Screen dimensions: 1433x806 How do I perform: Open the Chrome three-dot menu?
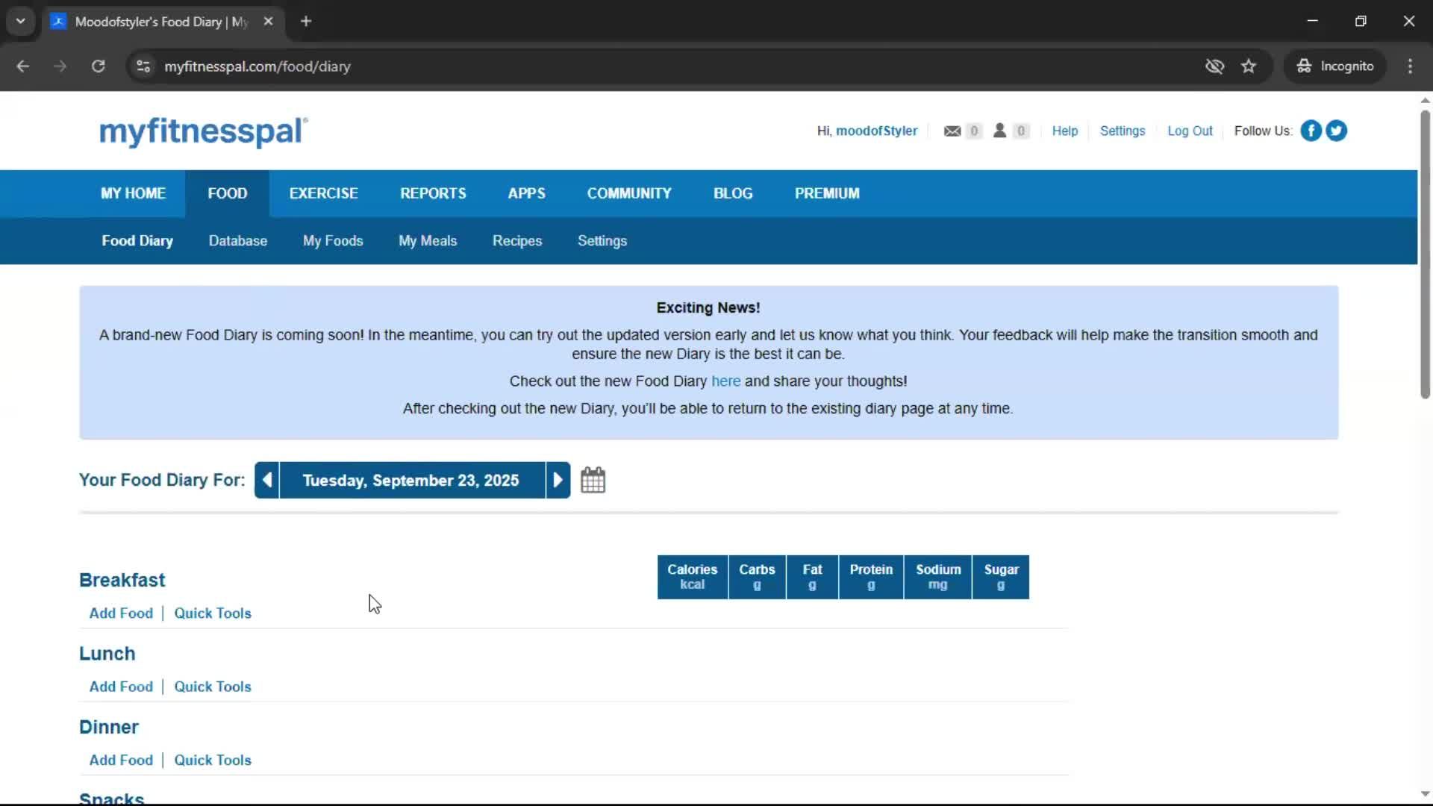1410,66
